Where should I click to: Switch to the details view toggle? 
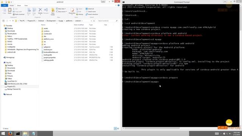(115, 128)
